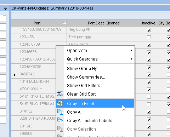This screenshot has height=137, width=170.
Task: Select part cell 791343
Action: 37,127
